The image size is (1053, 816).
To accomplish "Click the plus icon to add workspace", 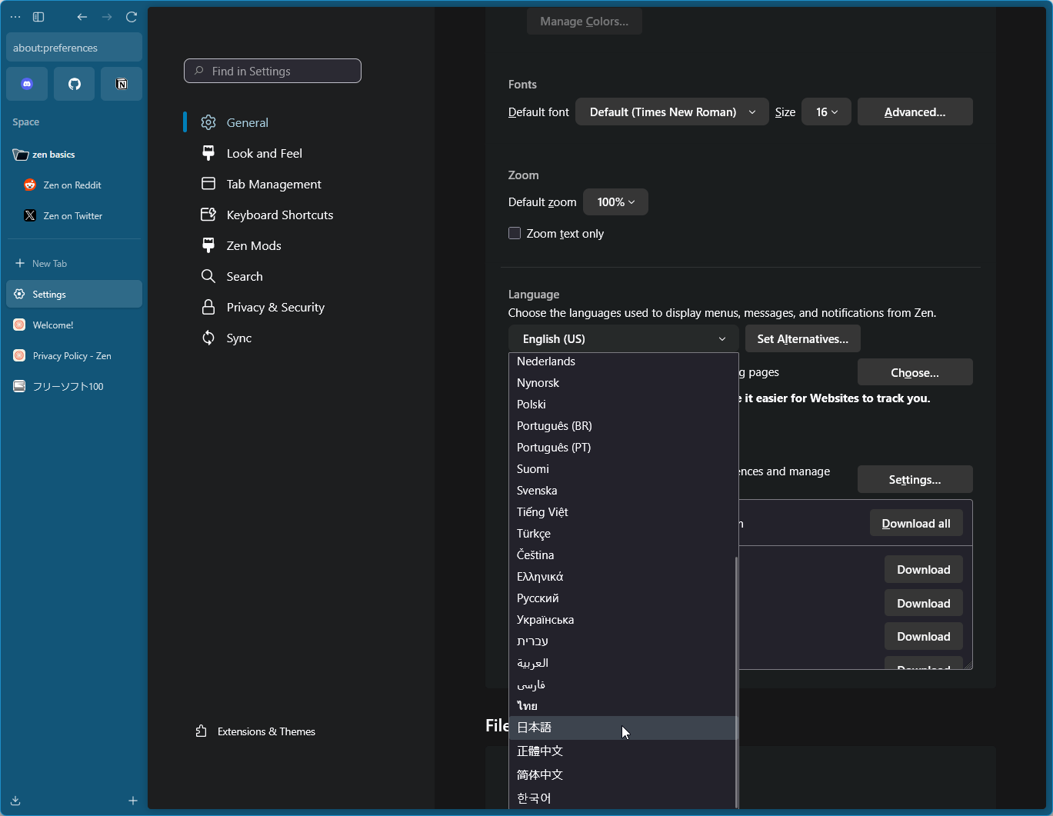I will point(133,801).
